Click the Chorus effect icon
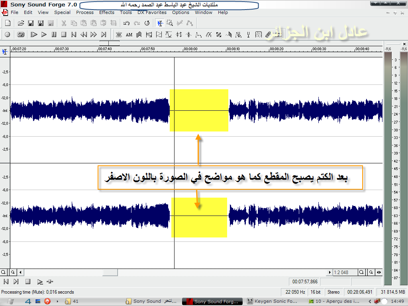The height and width of the screenshot is (306, 408). 139,34
